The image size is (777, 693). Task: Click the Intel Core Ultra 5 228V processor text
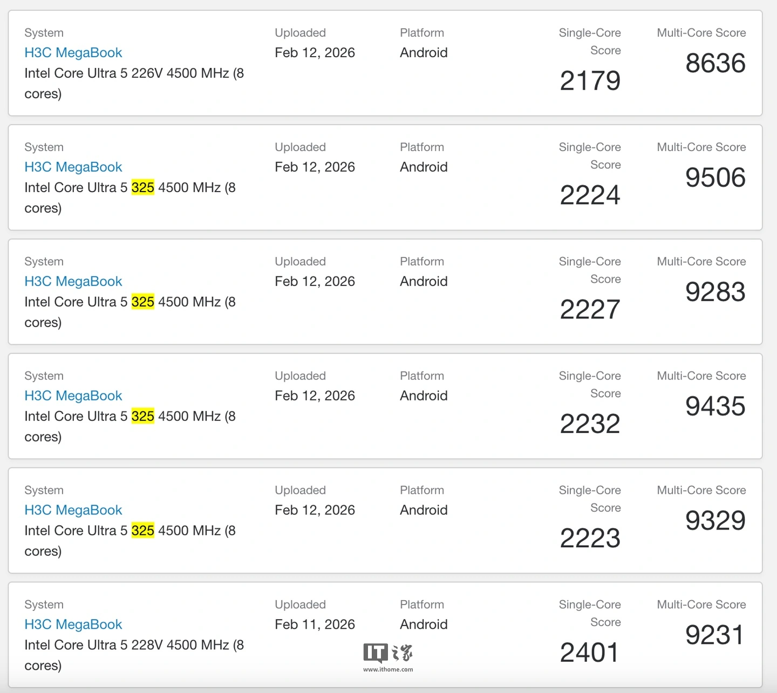[x=134, y=646]
